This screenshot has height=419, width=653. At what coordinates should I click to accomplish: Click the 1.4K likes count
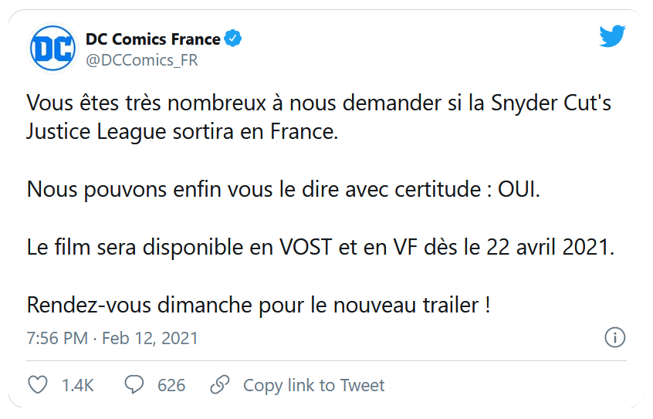(x=77, y=385)
